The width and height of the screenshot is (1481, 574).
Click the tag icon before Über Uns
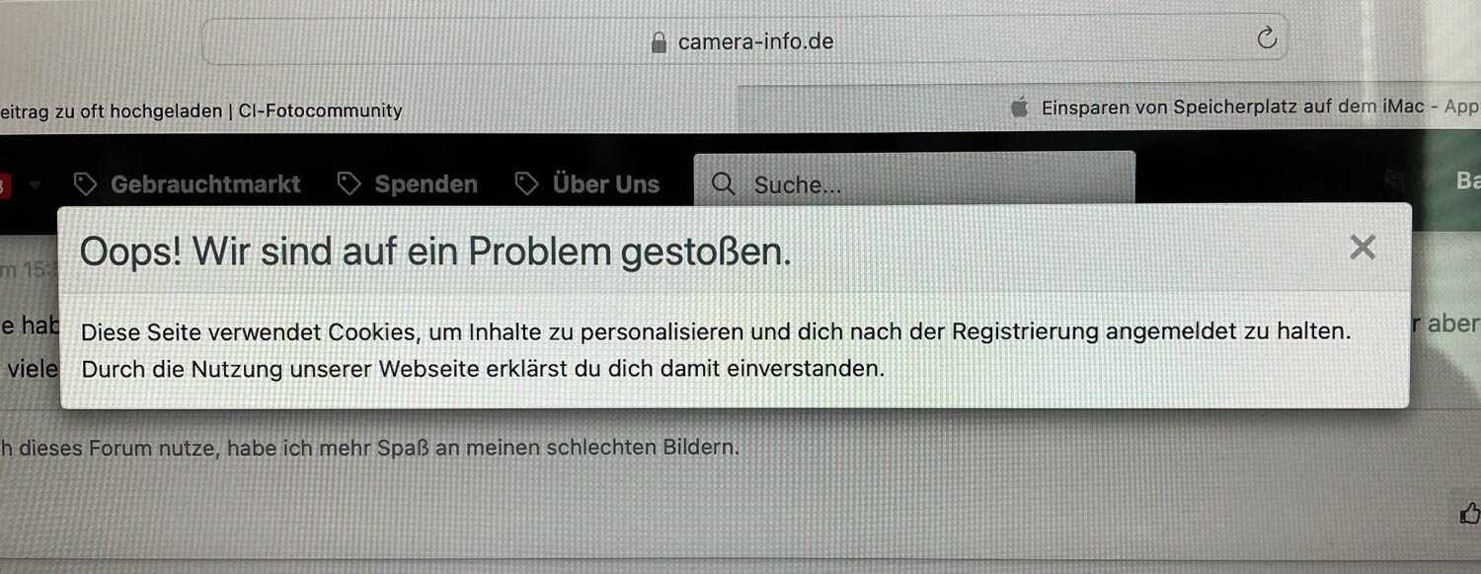click(x=527, y=183)
